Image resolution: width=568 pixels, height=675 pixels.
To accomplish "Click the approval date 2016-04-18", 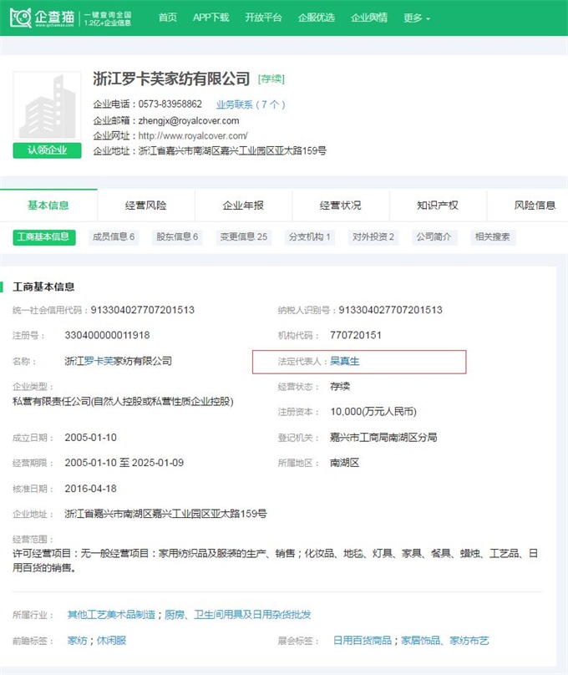I will point(90,489).
